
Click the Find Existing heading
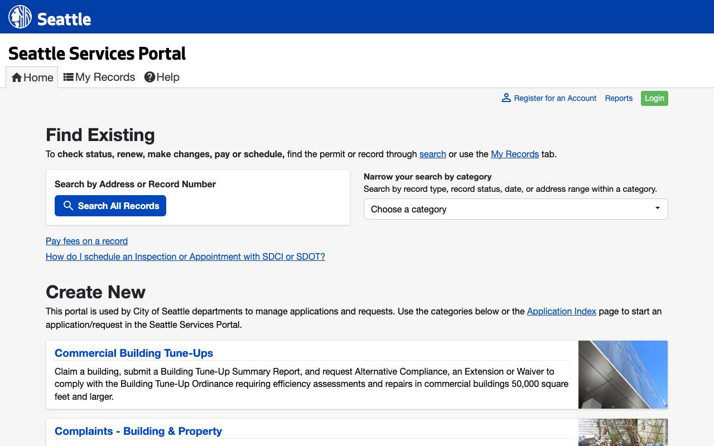100,135
